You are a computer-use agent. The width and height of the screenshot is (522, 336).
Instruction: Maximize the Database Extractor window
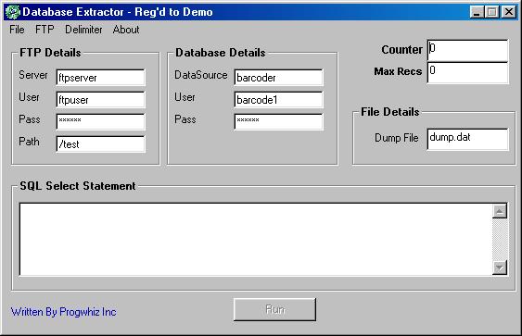(x=492, y=12)
